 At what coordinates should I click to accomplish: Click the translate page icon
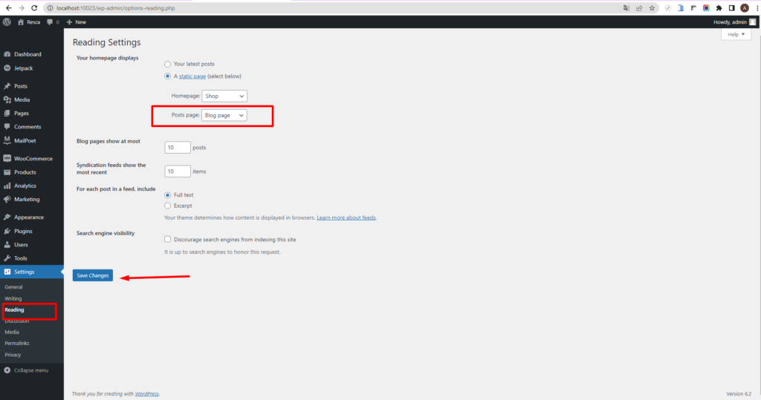626,7
